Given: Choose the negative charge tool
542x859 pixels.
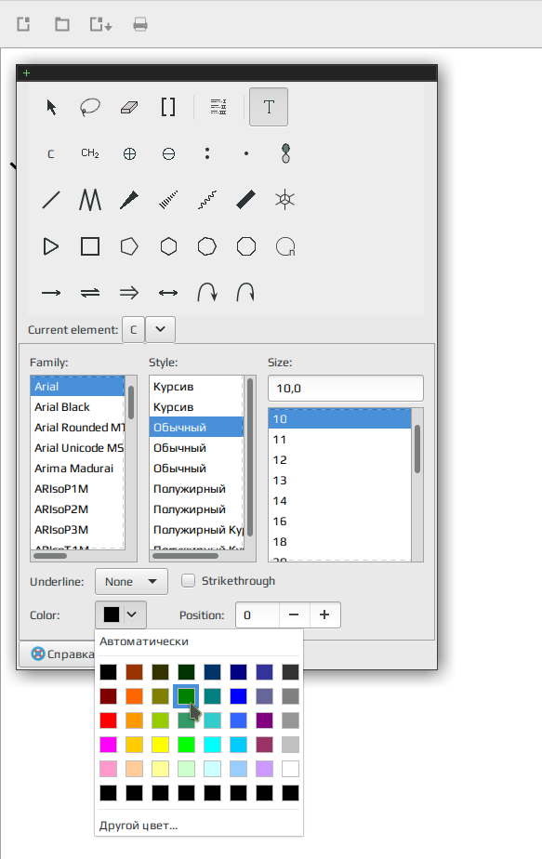Looking at the screenshot, I should 168,154.
